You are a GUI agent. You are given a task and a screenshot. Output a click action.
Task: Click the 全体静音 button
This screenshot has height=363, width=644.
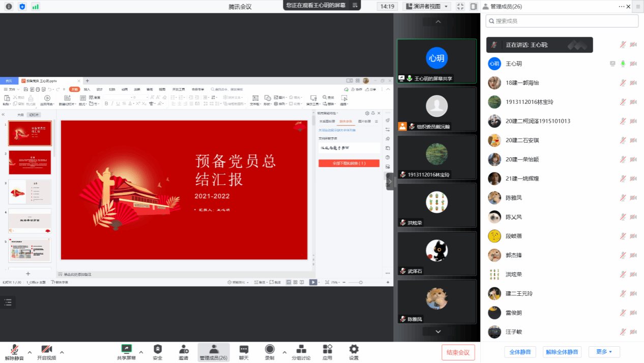pos(520,352)
